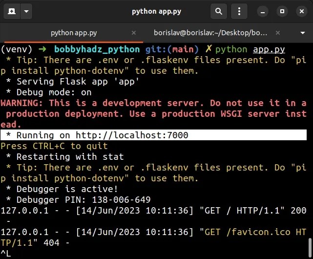The image size is (313, 259).
Task: Click the underlined app.py argument
Action: pos(269,49)
